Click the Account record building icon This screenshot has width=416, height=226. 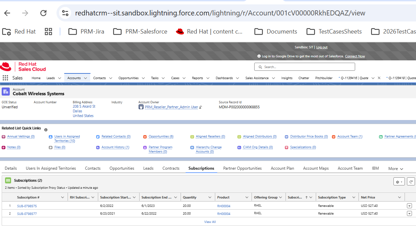point(6,92)
